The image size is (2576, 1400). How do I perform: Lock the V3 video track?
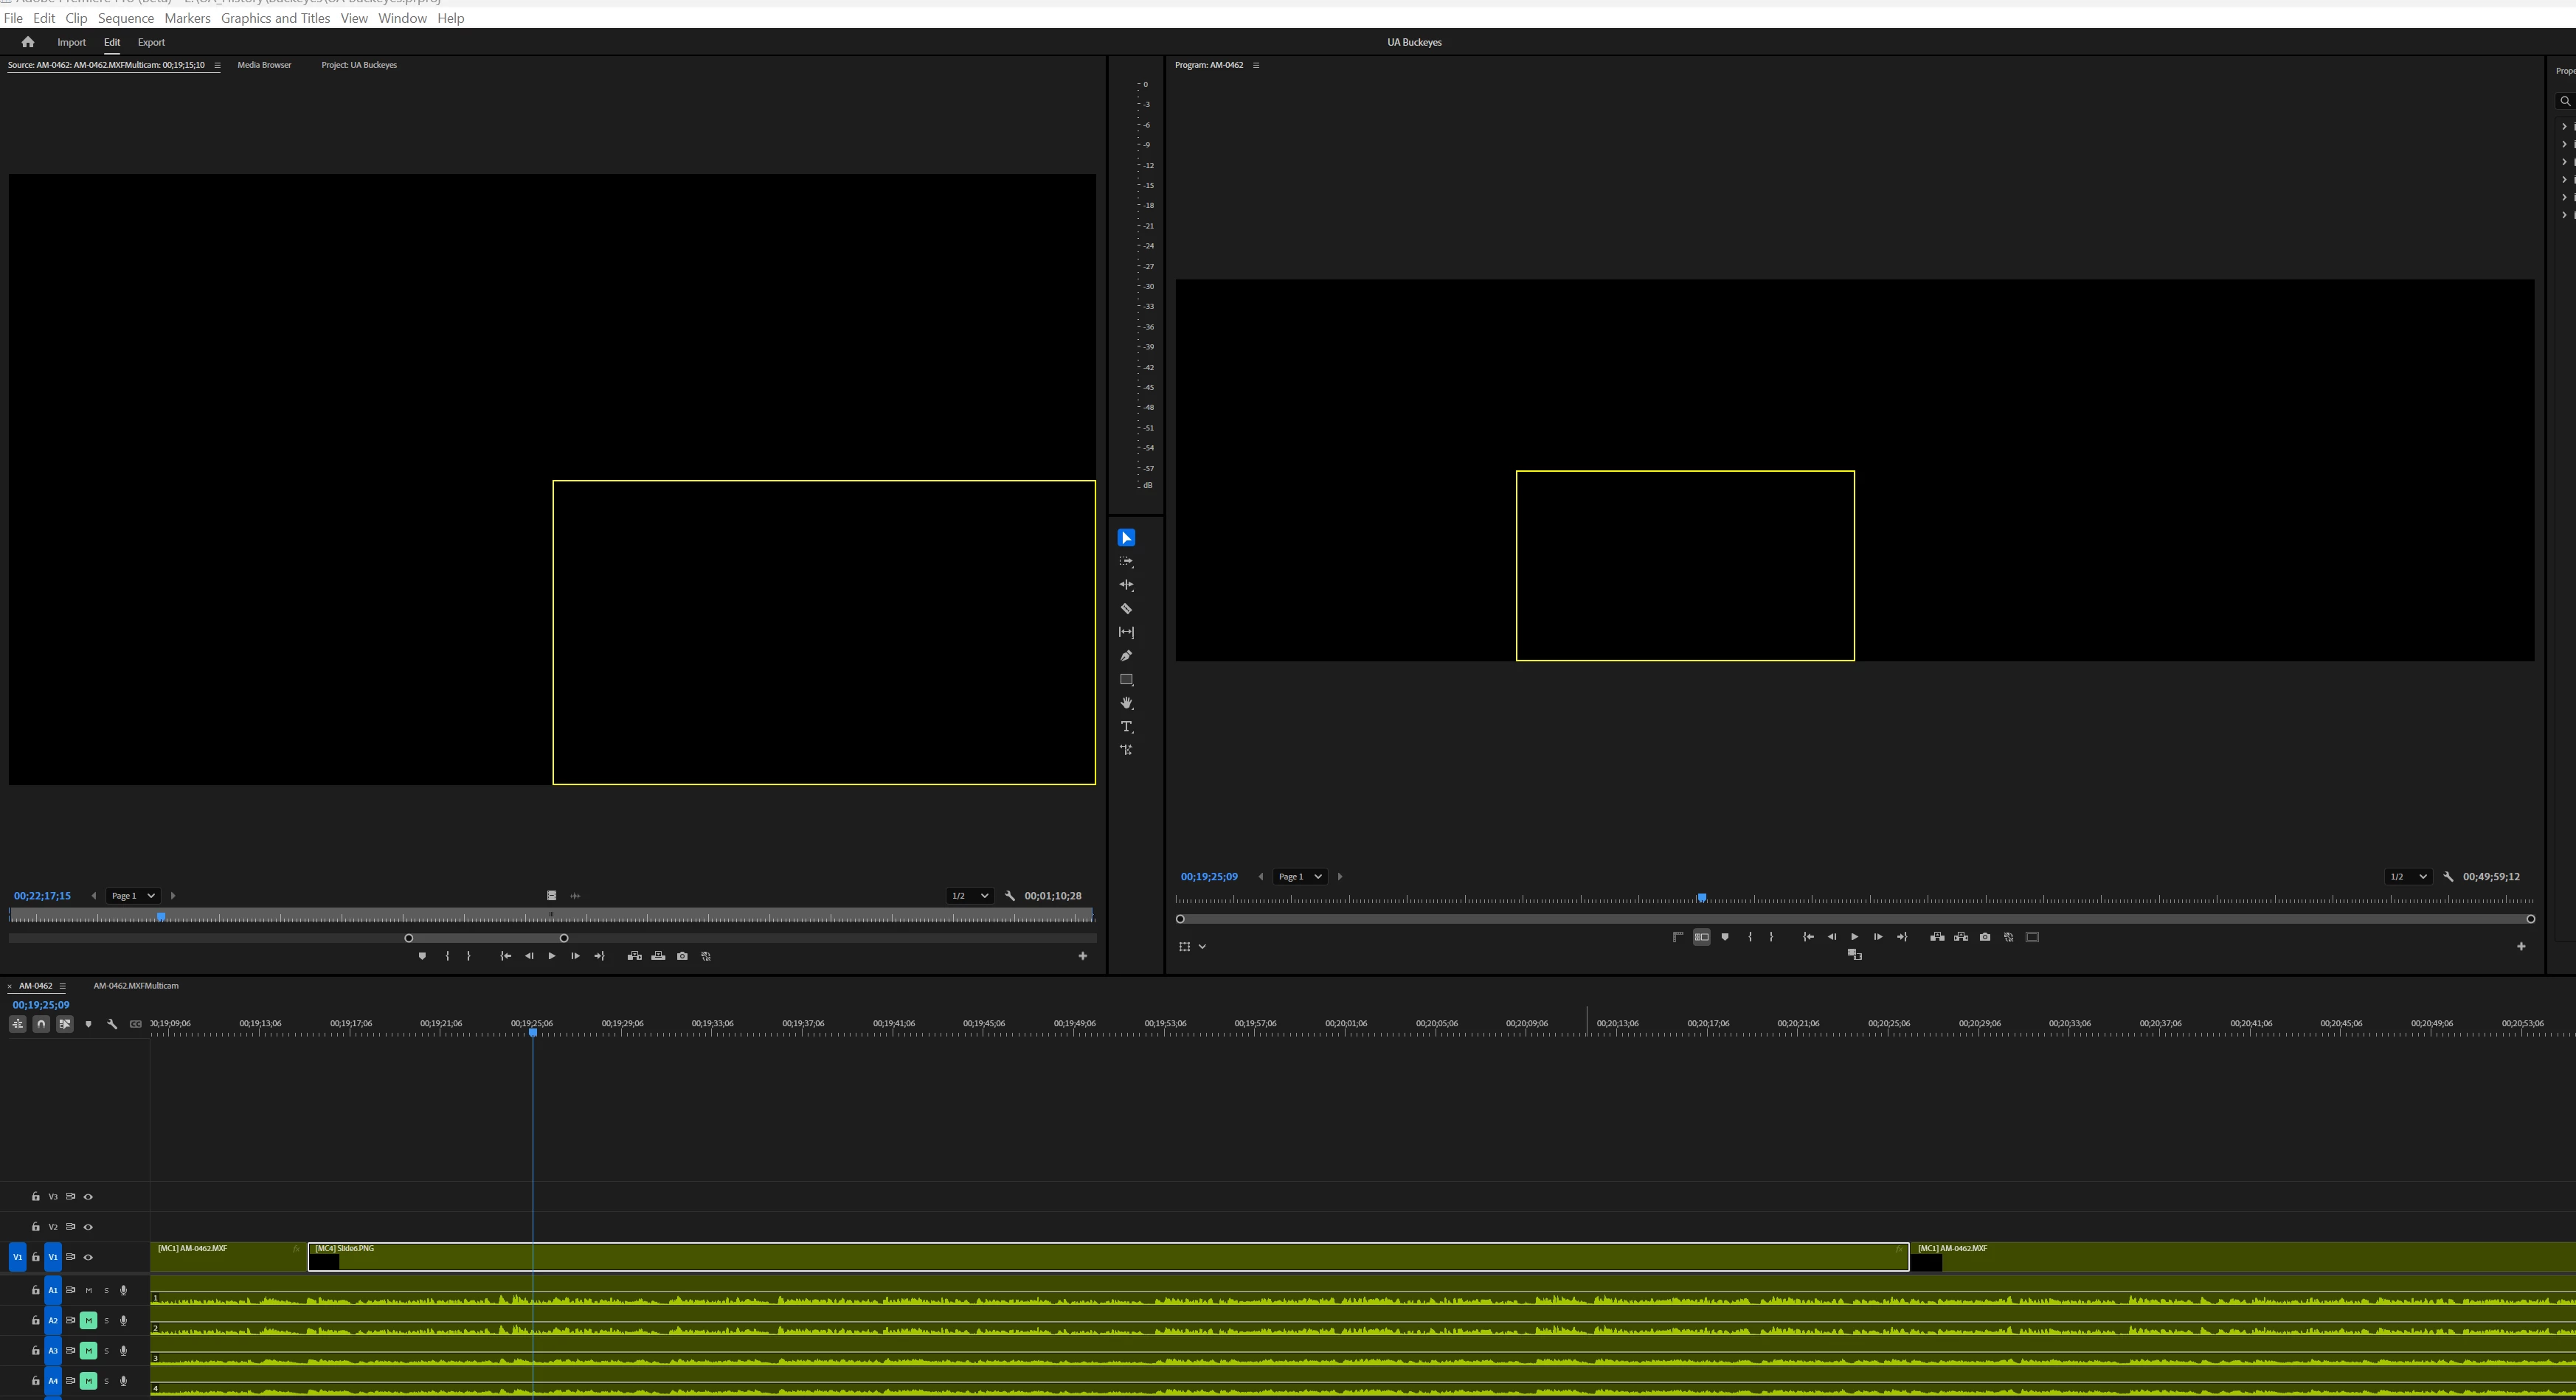pyautogui.click(x=36, y=1197)
